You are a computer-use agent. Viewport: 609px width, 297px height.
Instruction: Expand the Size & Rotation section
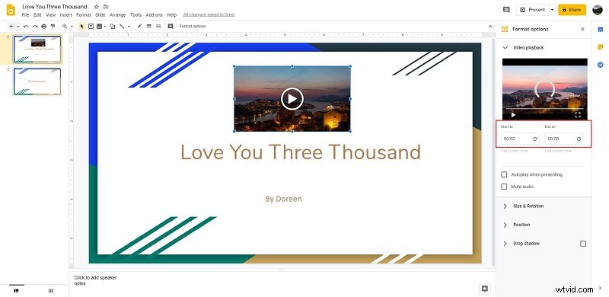pyautogui.click(x=505, y=206)
